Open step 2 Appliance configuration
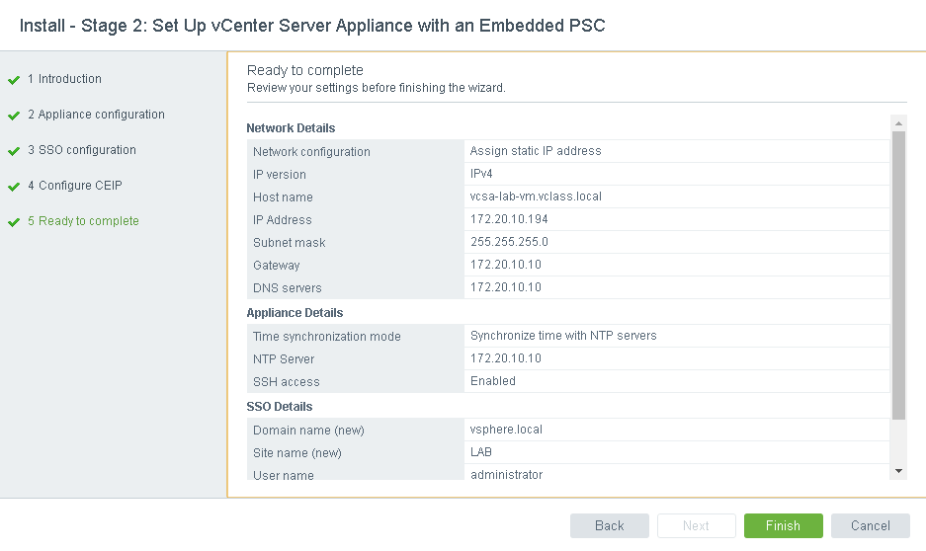 [x=101, y=115]
